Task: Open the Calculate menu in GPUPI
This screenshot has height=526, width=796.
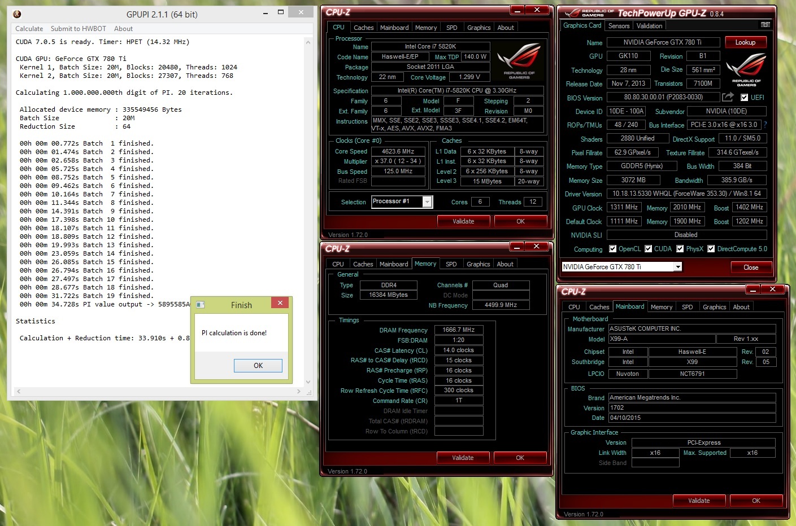Action: (29, 29)
